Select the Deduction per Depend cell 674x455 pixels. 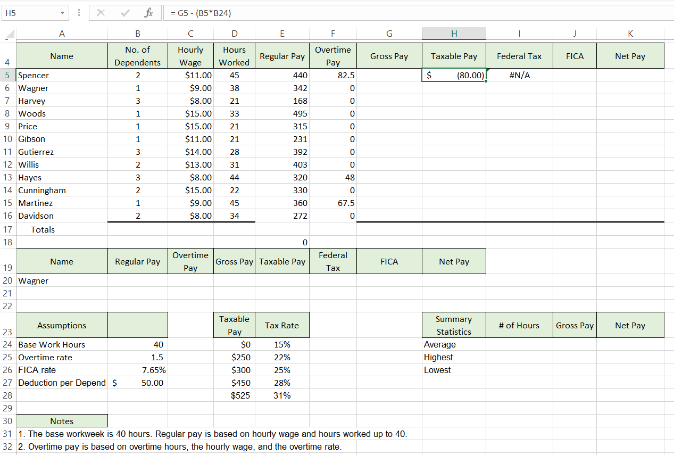(62, 383)
